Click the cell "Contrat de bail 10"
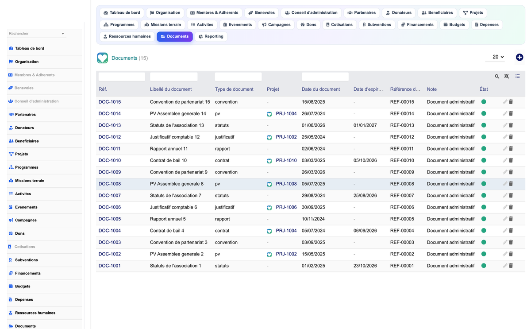531x329 pixels. point(168,160)
